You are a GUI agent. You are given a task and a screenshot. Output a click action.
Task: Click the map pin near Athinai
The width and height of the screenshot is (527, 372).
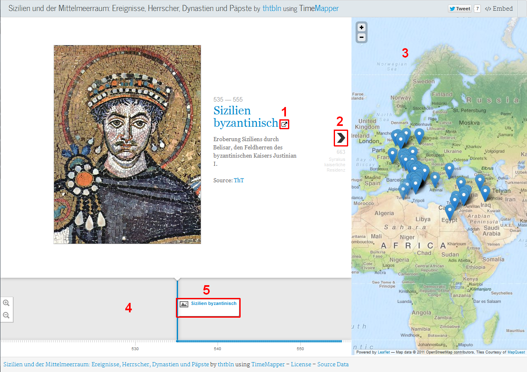[x=435, y=179]
